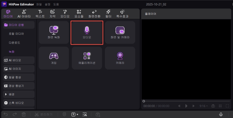Switch to the 화면전환 transitions tab

coord(94,14)
